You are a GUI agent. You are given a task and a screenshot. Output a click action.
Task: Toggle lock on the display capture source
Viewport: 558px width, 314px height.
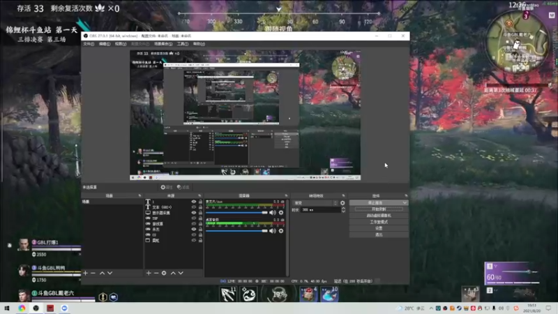200,213
